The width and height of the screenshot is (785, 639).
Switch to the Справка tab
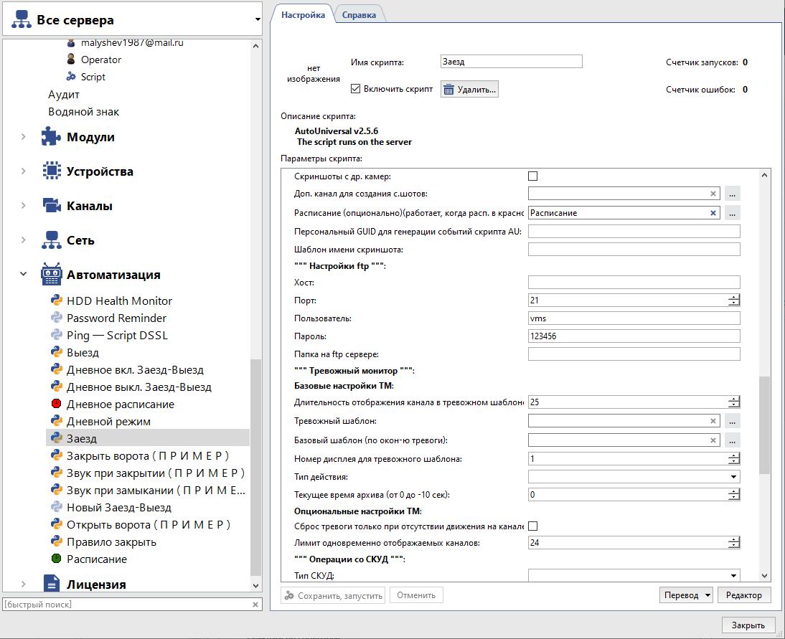[x=359, y=14]
